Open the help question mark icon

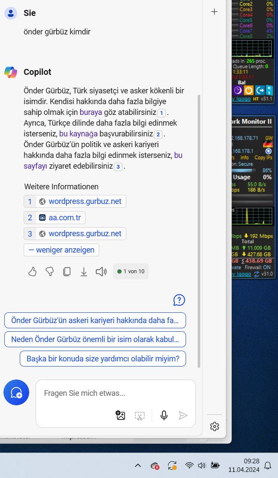coord(179,300)
